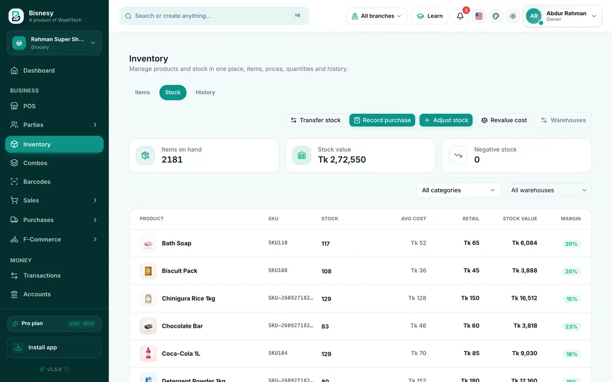The width and height of the screenshot is (612, 382).
Task: Toggle light mode sun icon
Action: 513,16
